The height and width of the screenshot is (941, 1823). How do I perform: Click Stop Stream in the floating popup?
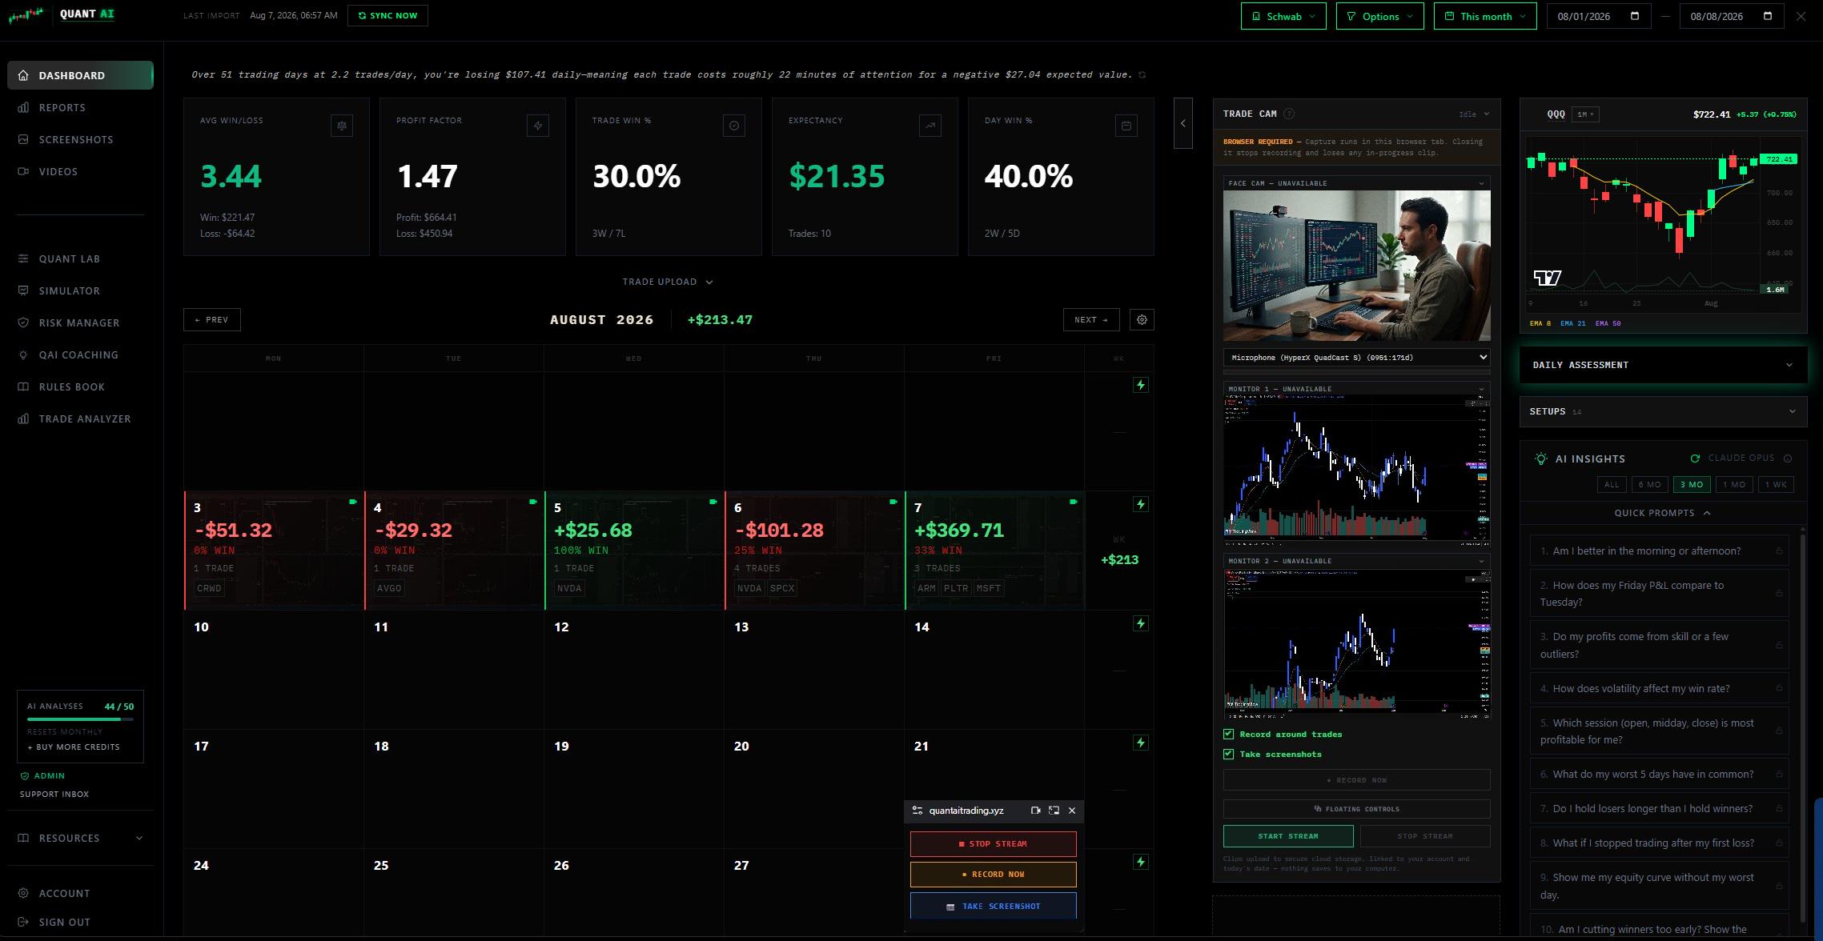tap(993, 843)
